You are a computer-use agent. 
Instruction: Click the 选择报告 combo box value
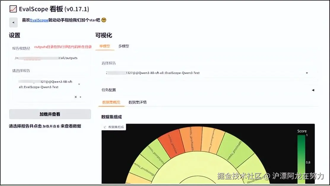[x=153, y=73]
